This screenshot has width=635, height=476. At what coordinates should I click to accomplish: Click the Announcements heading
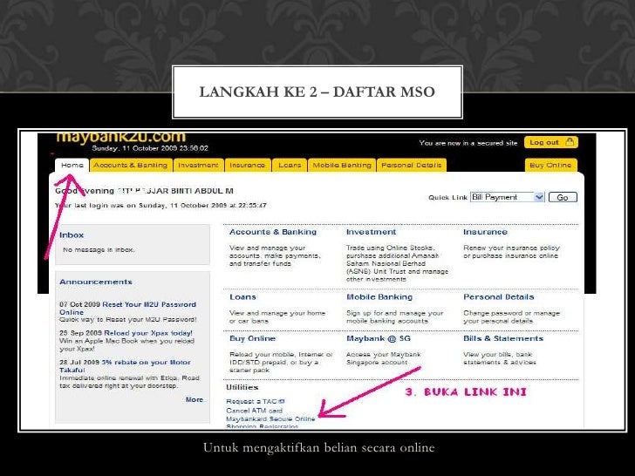96,282
